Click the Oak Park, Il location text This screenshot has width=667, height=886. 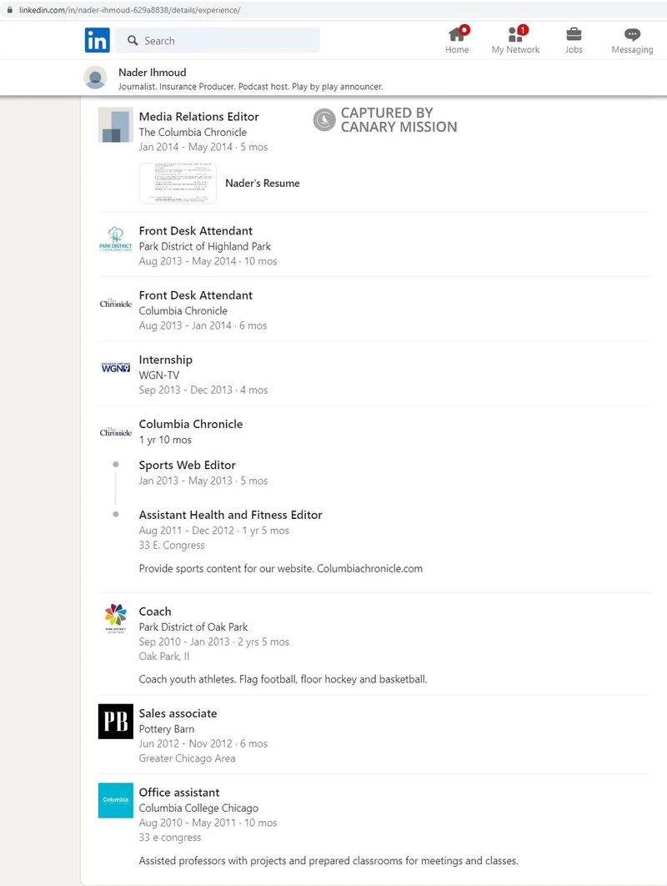click(x=164, y=657)
